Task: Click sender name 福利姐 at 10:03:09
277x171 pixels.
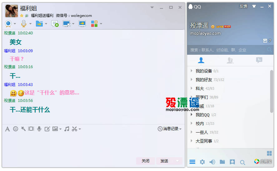Action: 10,51
